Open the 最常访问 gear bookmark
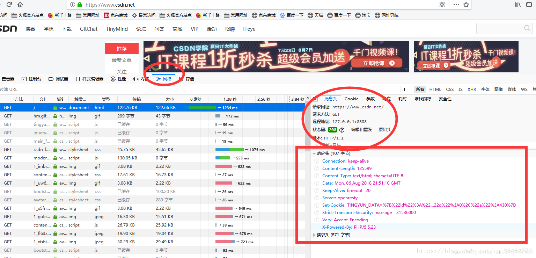The height and width of the screenshot is (258, 536). click(144, 15)
